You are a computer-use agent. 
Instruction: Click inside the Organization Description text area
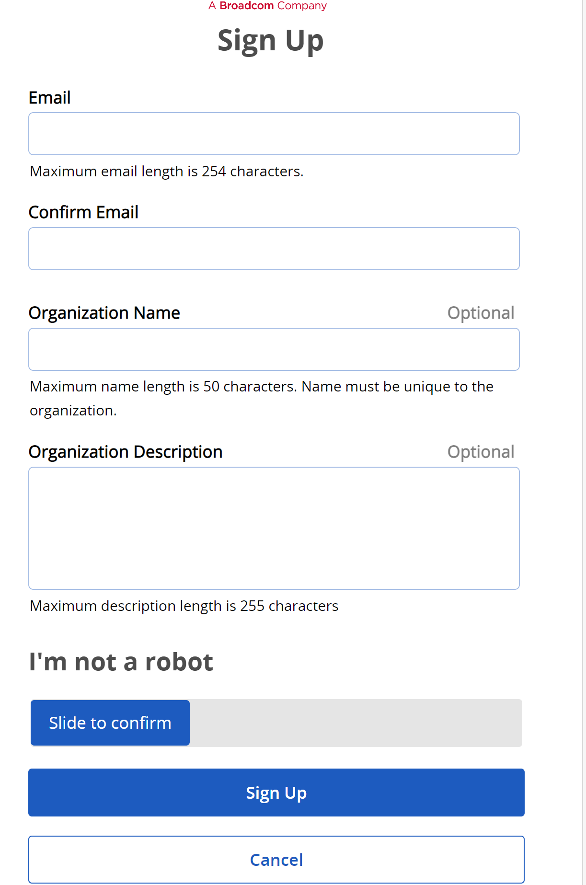click(274, 528)
